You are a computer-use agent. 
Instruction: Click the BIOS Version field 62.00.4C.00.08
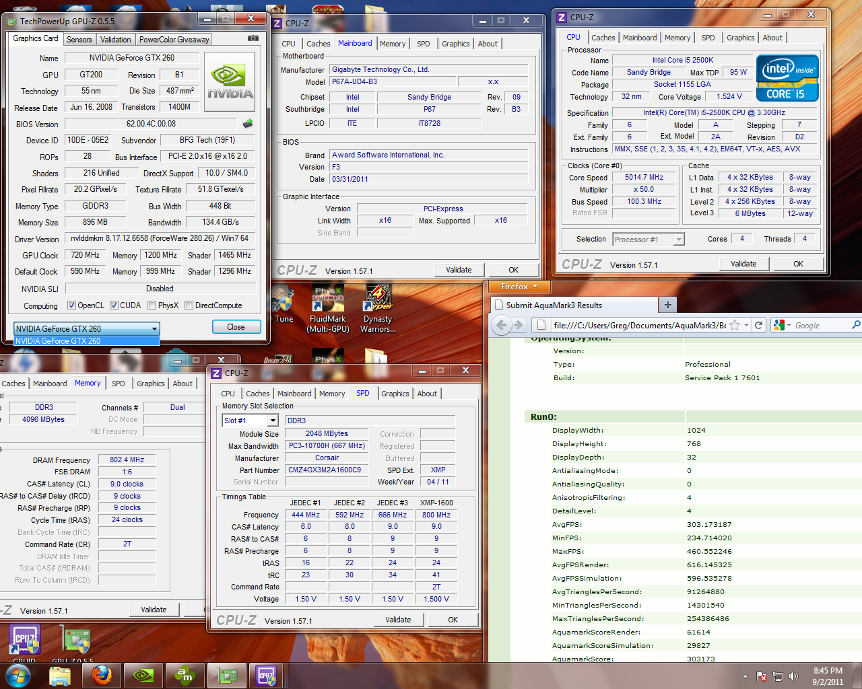(x=151, y=124)
